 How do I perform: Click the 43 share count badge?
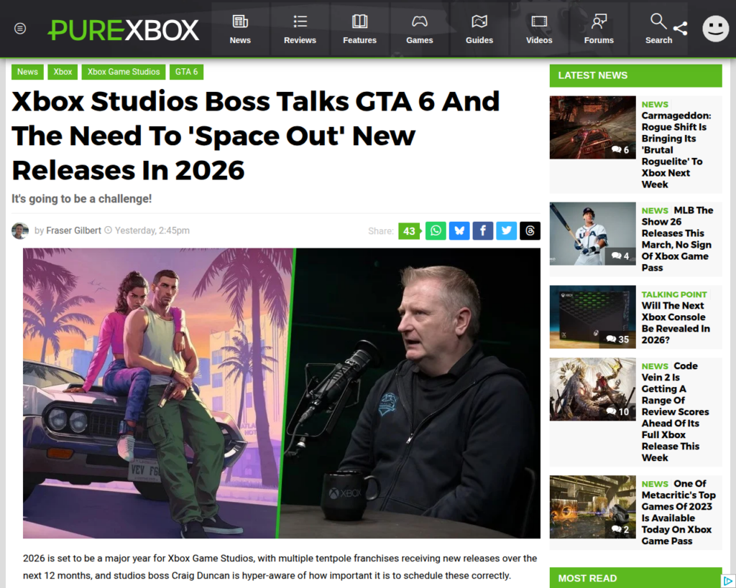409,230
